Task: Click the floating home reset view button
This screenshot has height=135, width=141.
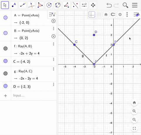Action: tap(134, 103)
